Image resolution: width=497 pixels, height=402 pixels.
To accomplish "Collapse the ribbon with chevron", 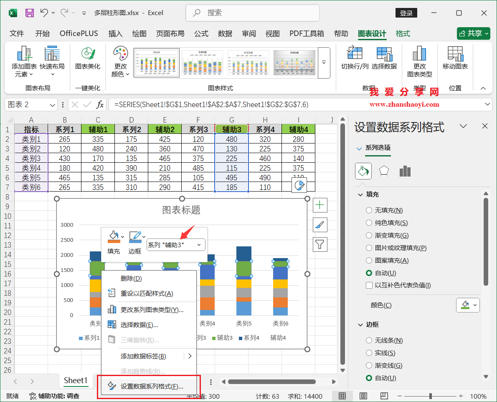I will (x=483, y=88).
